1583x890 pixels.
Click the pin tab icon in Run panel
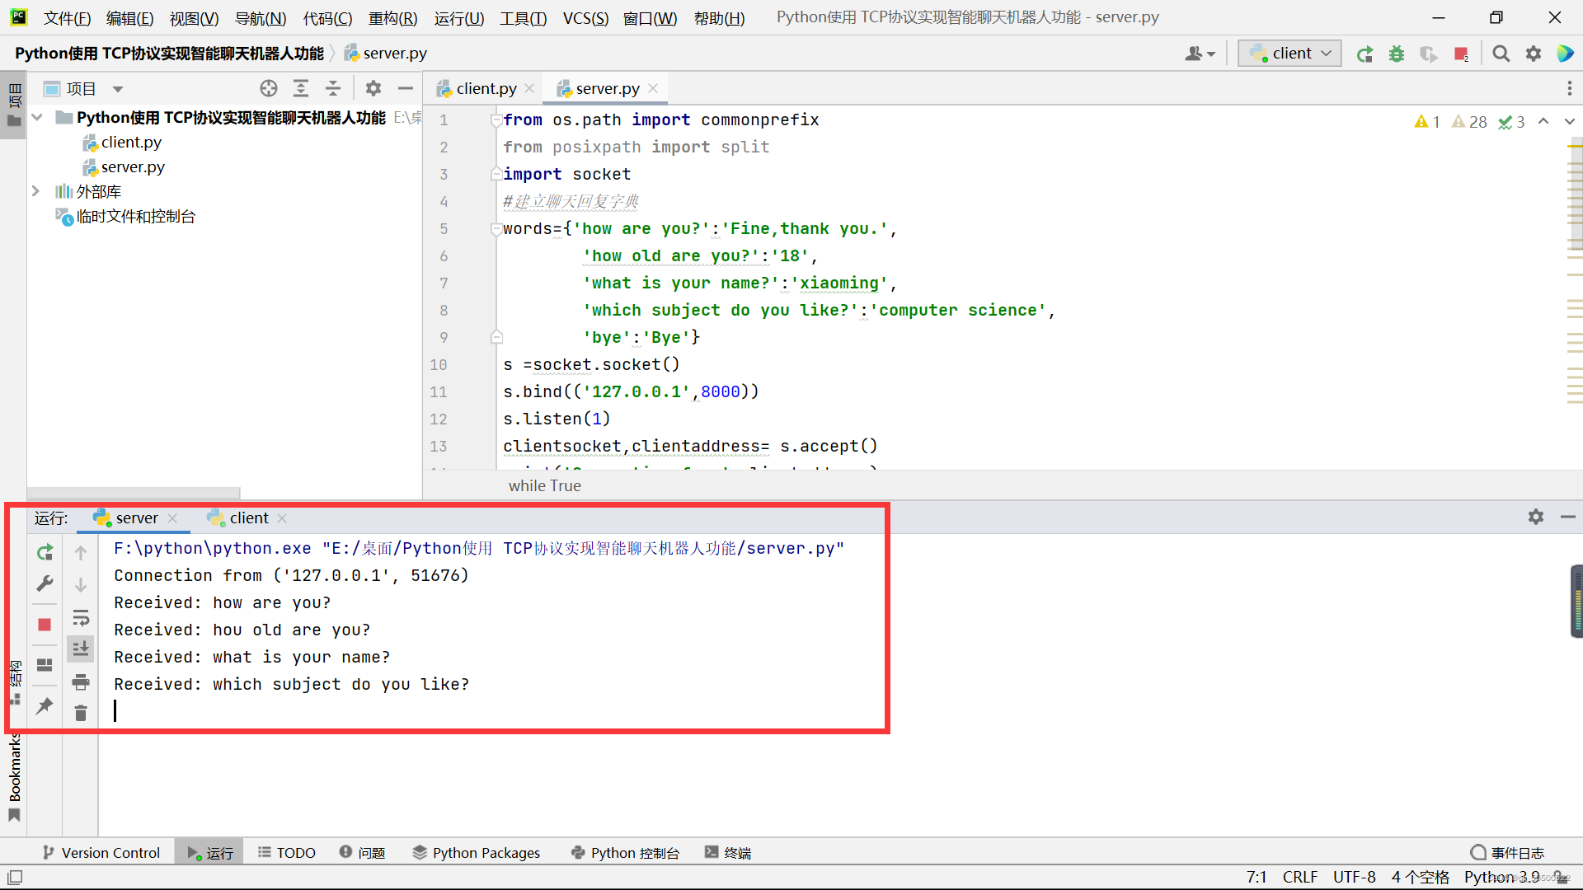(x=45, y=706)
